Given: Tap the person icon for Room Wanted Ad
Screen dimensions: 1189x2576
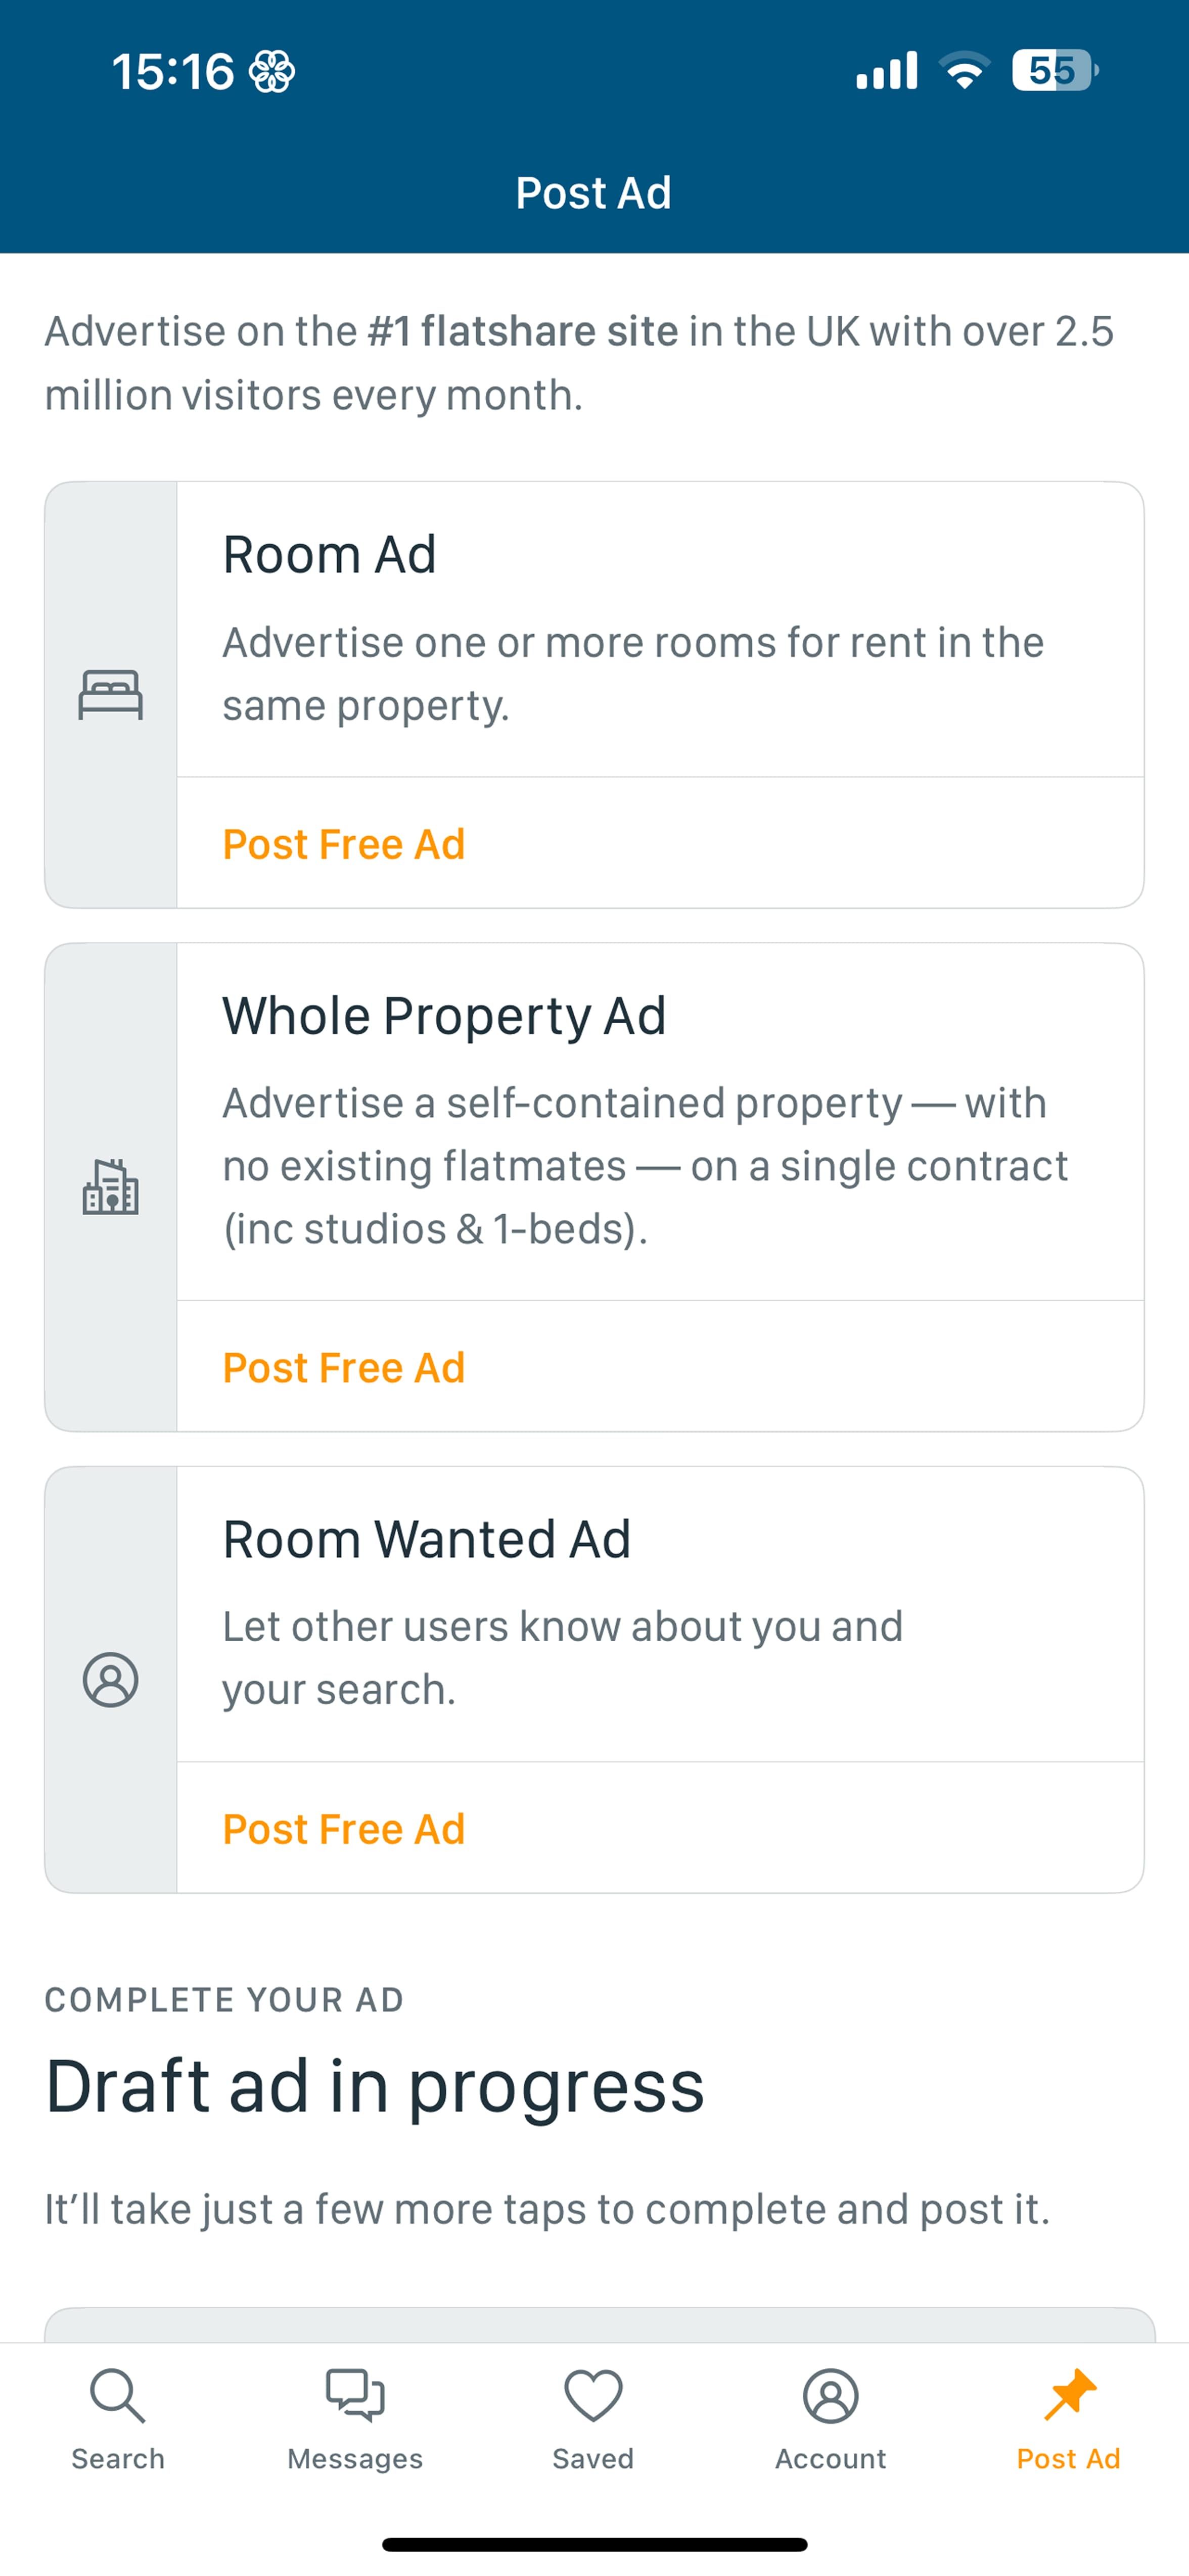Looking at the screenshot, I should click(x=110, y=1679).
